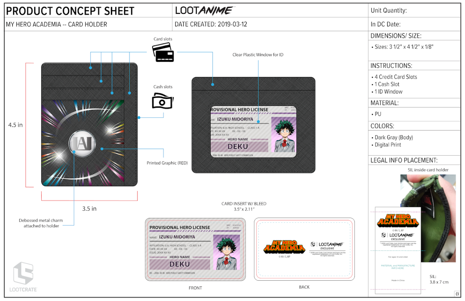Click the Unit Quantity field
Screen dimensions: 465x301
tap(415, 11)
